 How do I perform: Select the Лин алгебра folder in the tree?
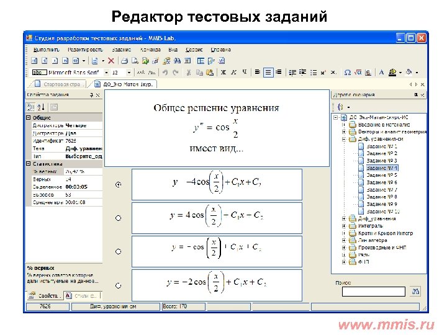(372, 241)
